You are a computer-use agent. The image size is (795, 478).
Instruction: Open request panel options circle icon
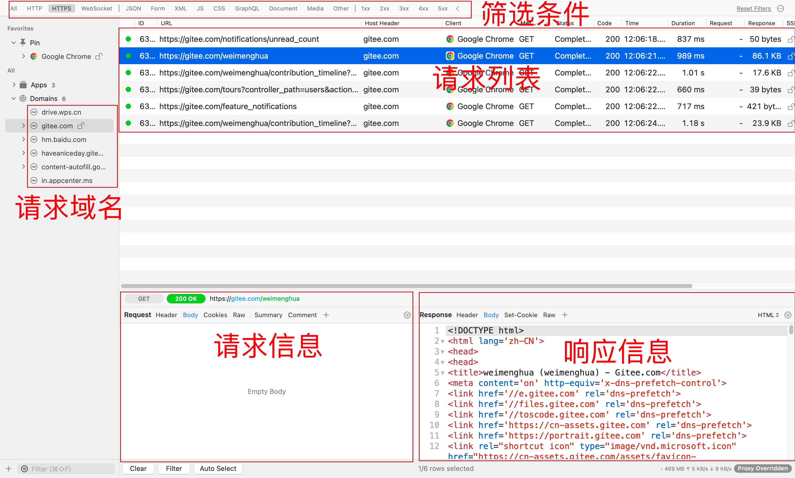(407, 315)
